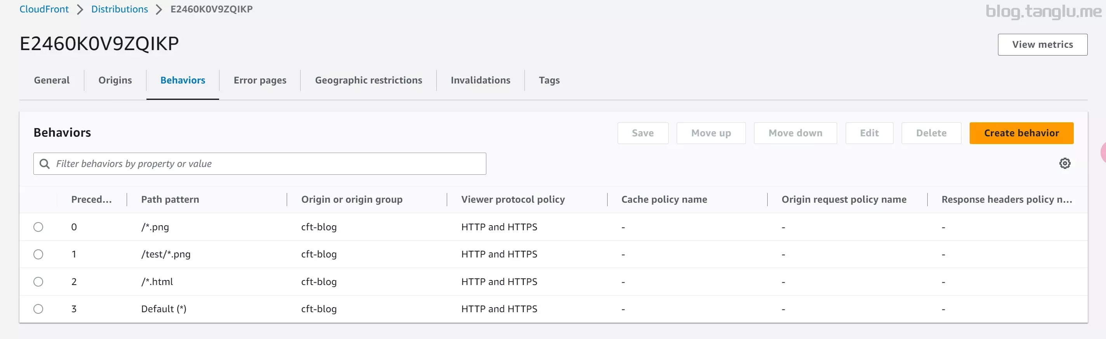Click the View metrics button
The width and height of the screenshot is (1106, 339).
coord(1042,45)
